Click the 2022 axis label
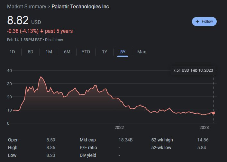Screen dimensions: 227x162 tap(119, 128)
